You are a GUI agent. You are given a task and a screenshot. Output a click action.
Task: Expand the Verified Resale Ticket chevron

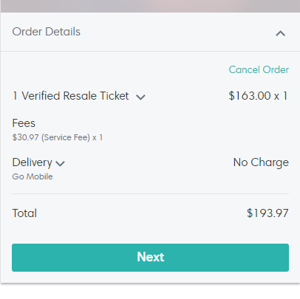point(140,97)
